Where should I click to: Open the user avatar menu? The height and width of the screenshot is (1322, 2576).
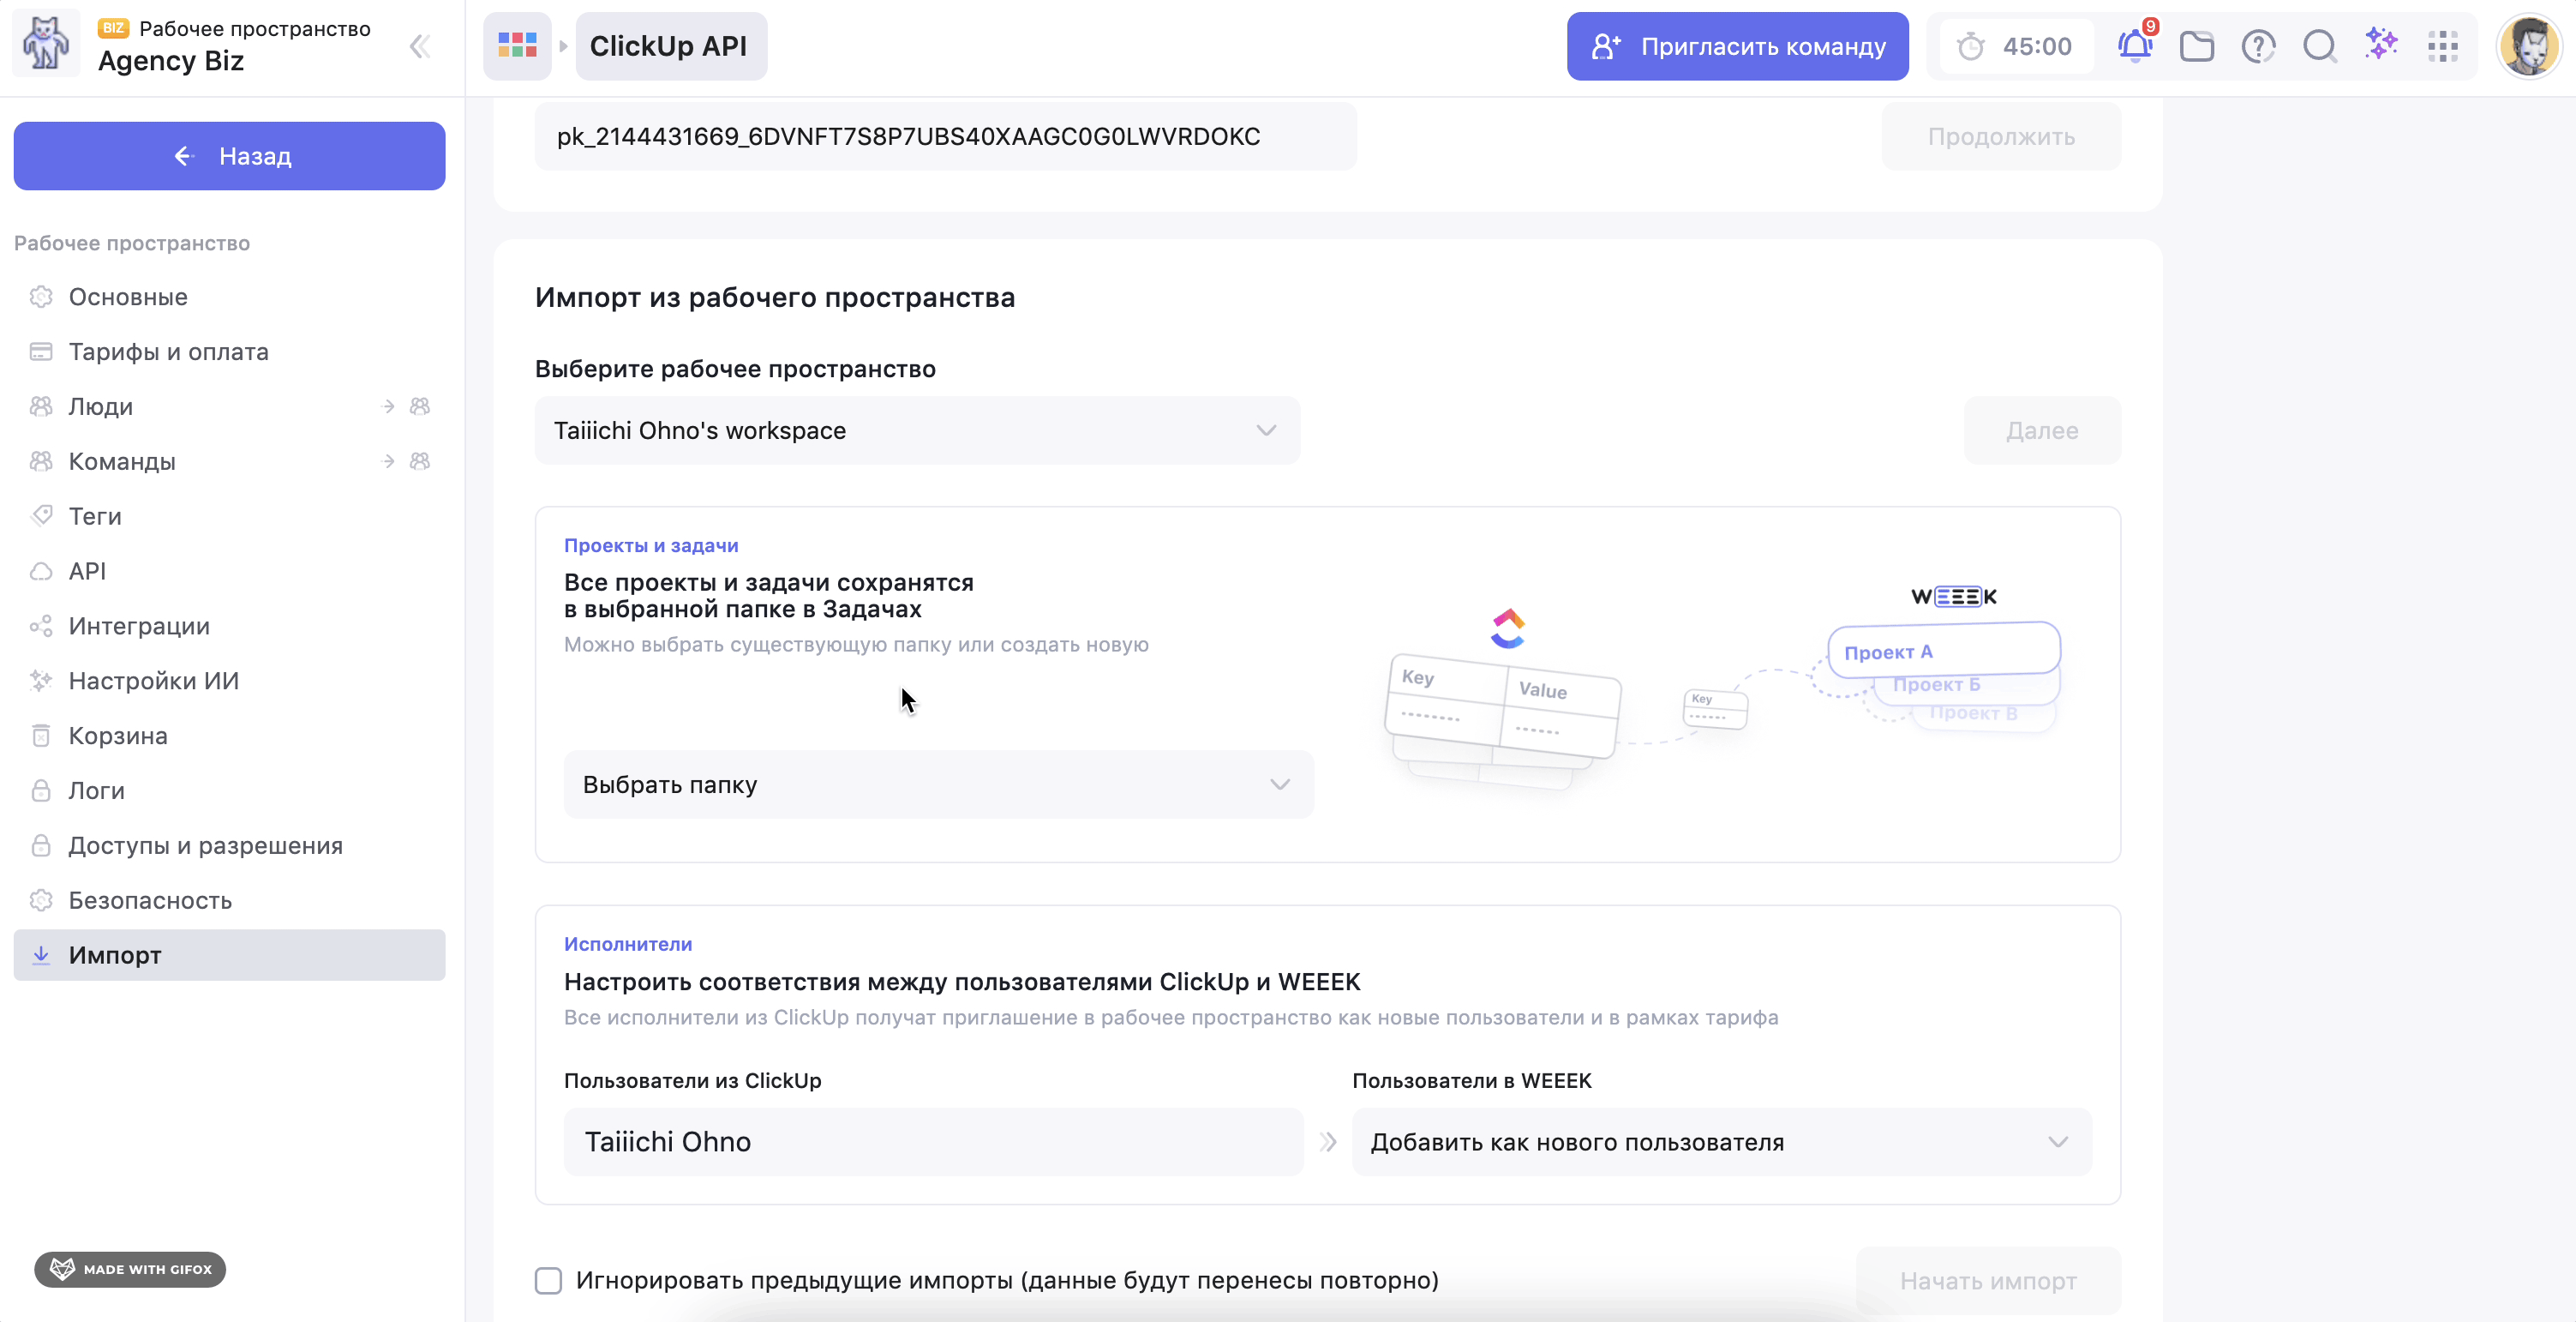[x=2528, y=46]
